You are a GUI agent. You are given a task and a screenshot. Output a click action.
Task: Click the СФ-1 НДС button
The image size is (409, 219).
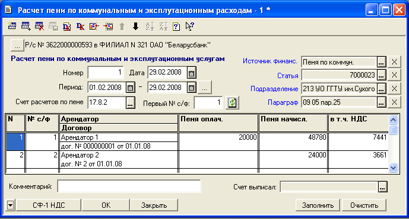49,205
